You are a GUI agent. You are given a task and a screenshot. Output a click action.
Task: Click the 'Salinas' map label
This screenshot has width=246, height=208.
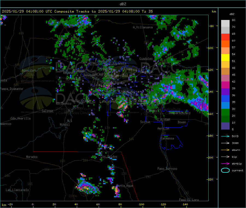point(47,111)
